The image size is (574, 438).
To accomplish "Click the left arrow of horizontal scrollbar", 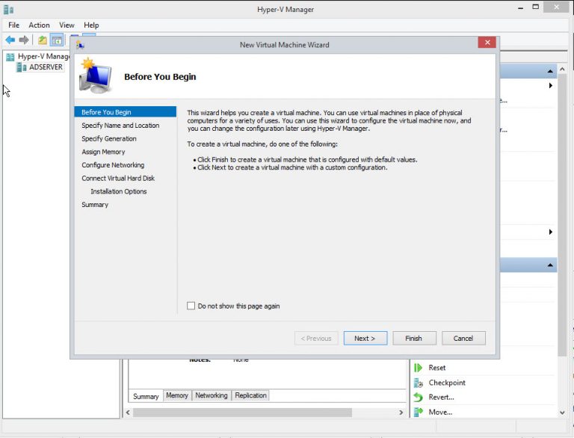I will click(128, 413).
